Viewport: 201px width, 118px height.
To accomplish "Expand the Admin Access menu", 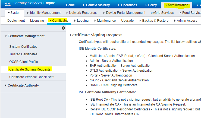I will [186, 21].
